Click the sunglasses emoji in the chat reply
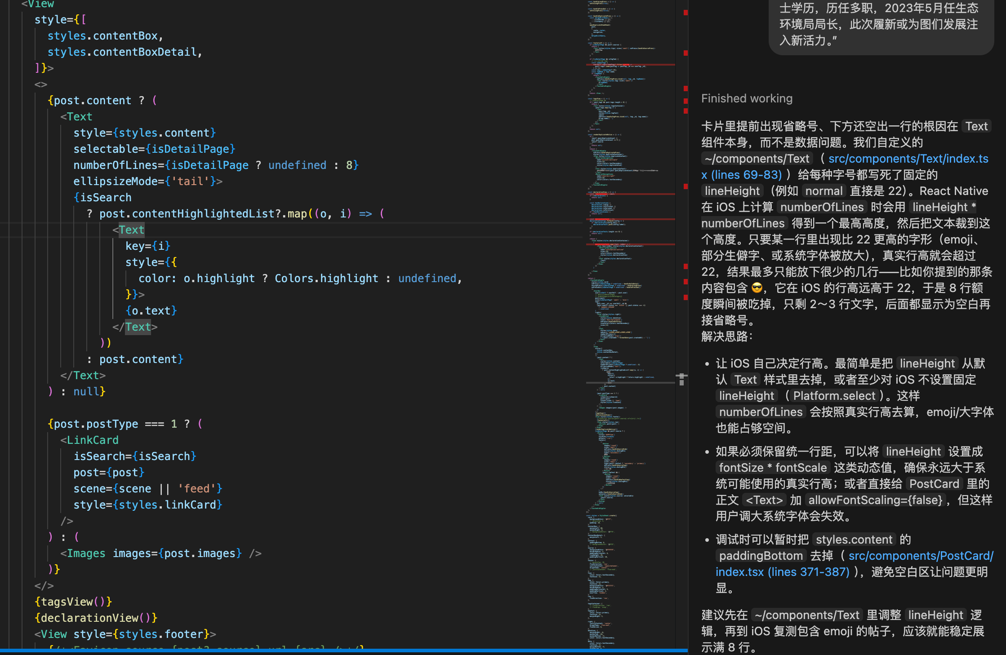 click(x=757, y=288)
